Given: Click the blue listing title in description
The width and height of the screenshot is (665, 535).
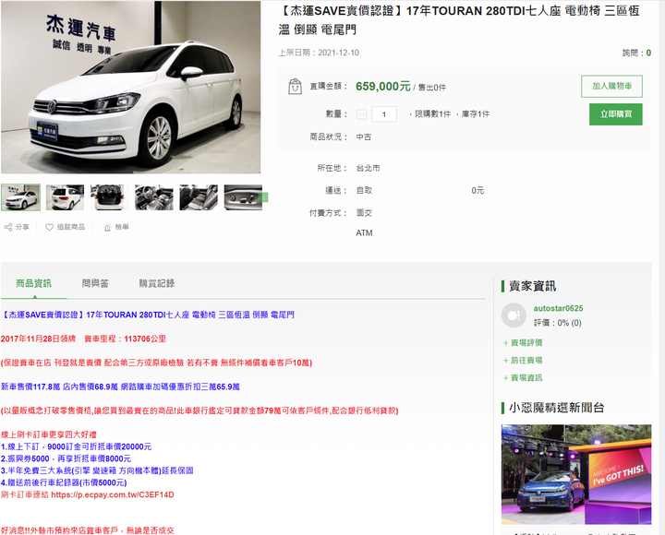Looking at the screenshot, I should 148,315.
